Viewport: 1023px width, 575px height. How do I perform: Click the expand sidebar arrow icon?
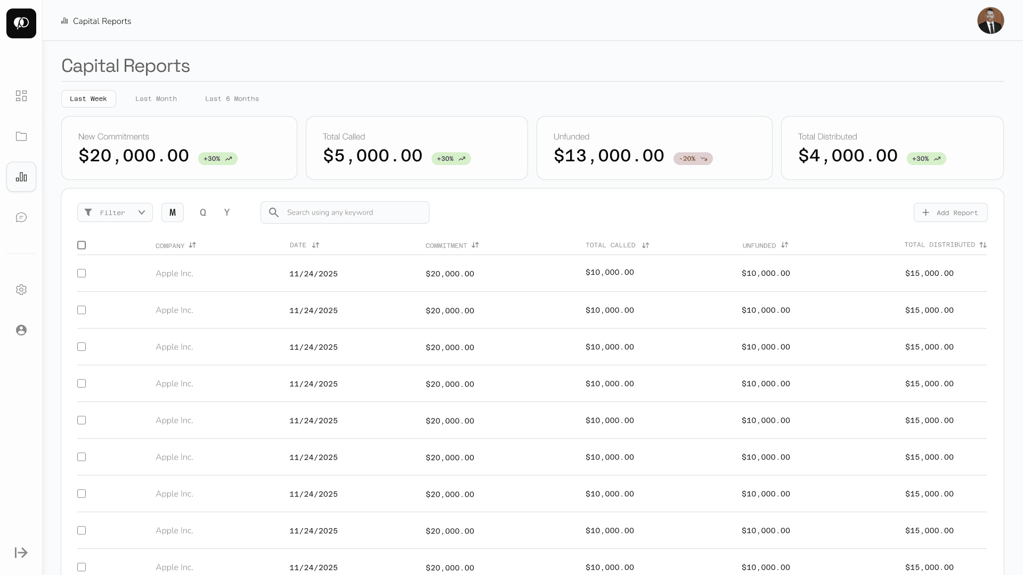(21, 553)
